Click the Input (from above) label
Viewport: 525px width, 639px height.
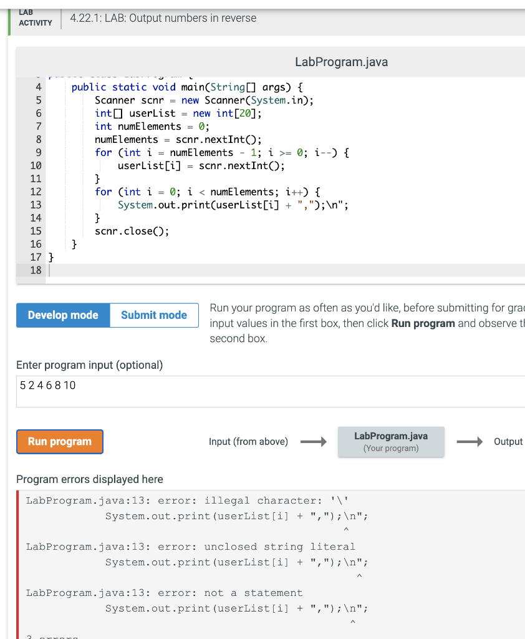coord(248,441)
